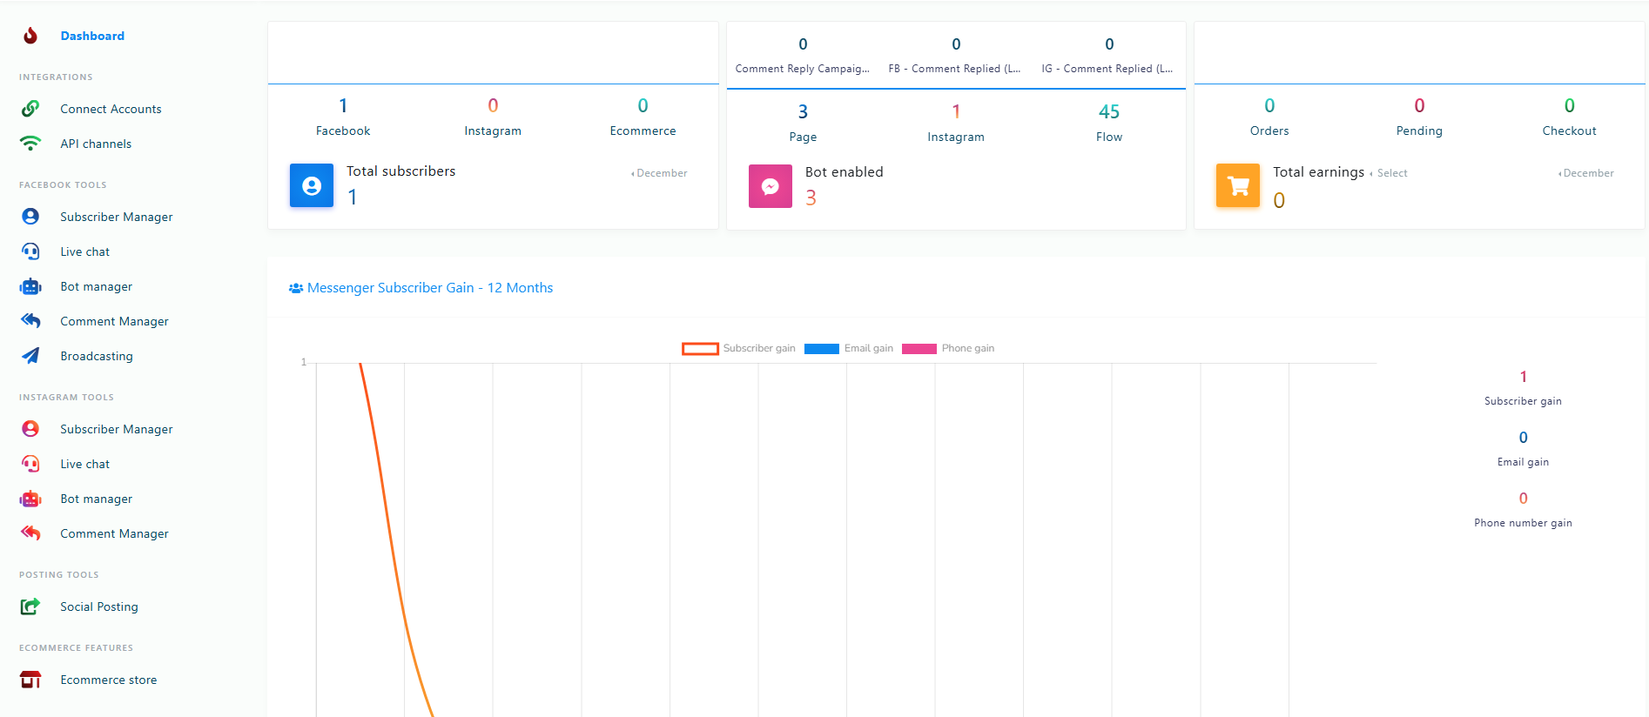Toggle the pink Phone gain legend swatch
Viewport: 1649px width, 717px height.
click(x=919, y=349)
